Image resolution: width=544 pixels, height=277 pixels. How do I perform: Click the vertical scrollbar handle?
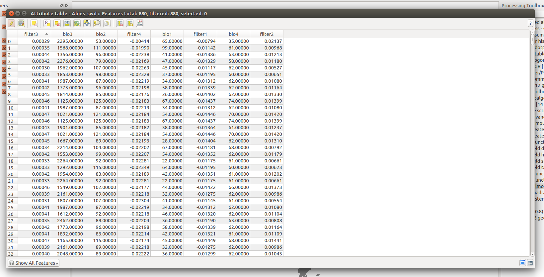click(x=532, y=39)
